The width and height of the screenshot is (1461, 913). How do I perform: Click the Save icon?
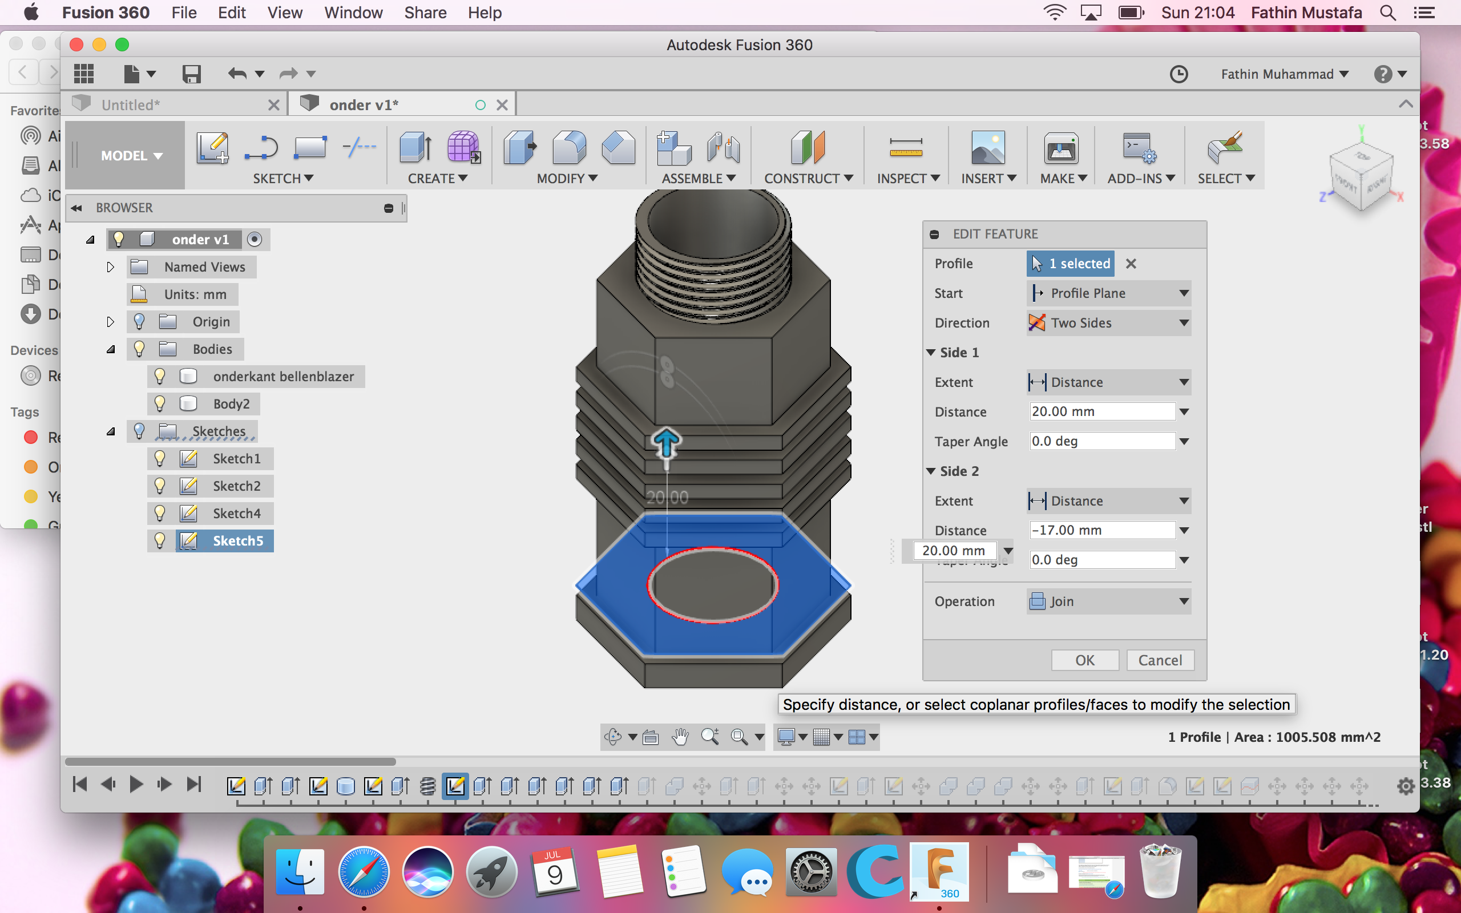[x=191, y=74]
